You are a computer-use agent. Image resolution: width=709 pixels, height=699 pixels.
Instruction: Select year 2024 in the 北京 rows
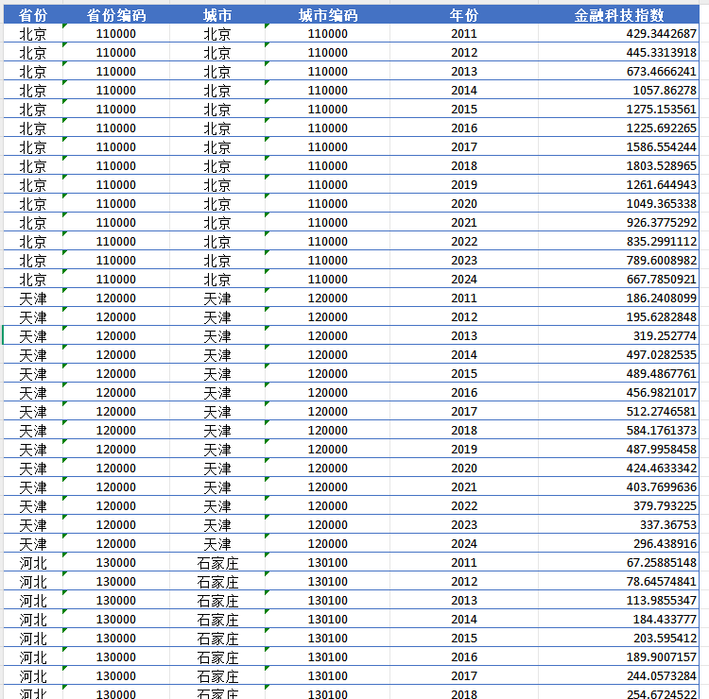click(464, 280)
